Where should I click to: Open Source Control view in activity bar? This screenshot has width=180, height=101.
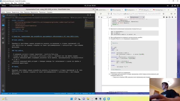coord(3,25)
